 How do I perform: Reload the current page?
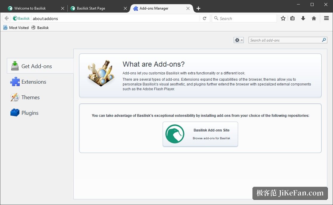coord(204,19)
